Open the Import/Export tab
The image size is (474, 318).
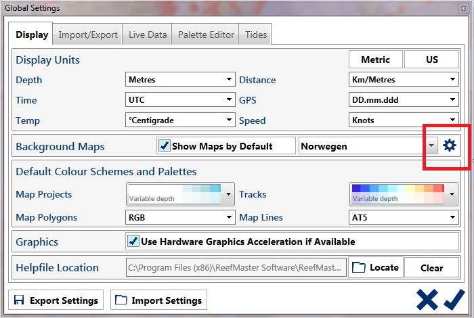[88, 35]
